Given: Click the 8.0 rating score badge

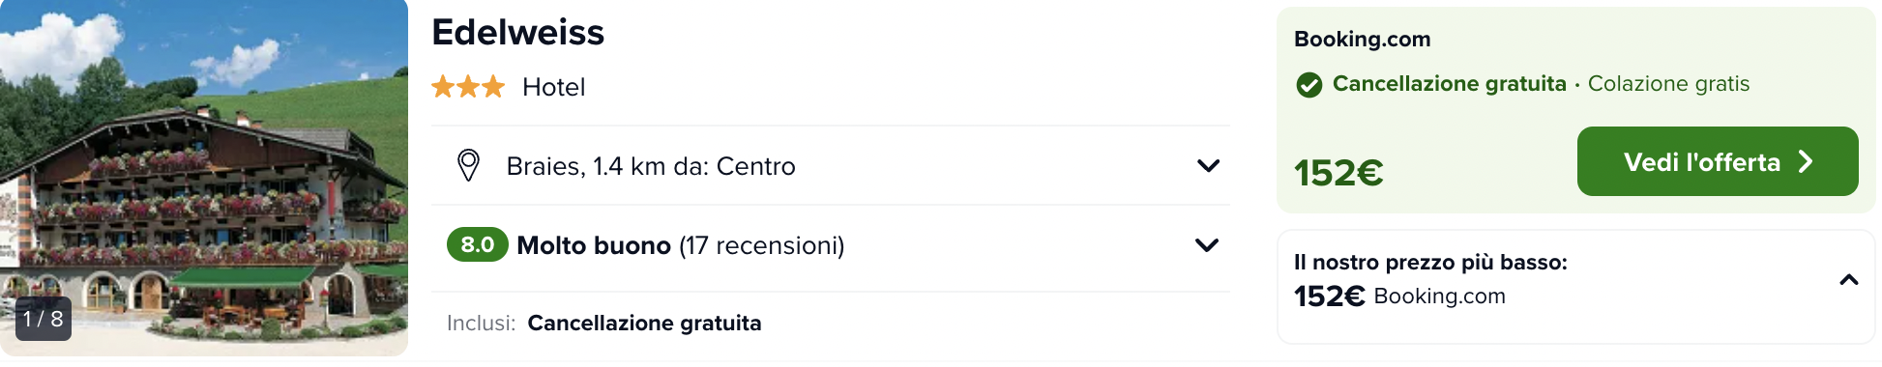Looking at the screenshot, I should (x=477, y=244).
